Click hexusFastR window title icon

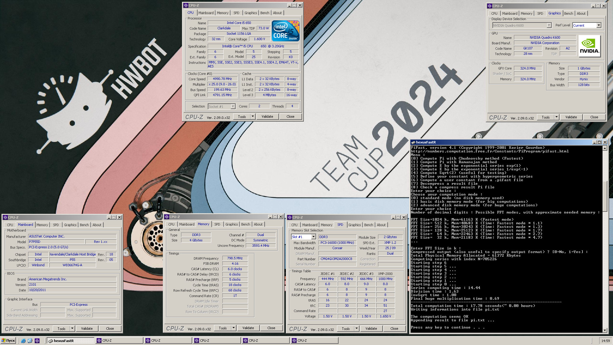[x=413, y=142]
